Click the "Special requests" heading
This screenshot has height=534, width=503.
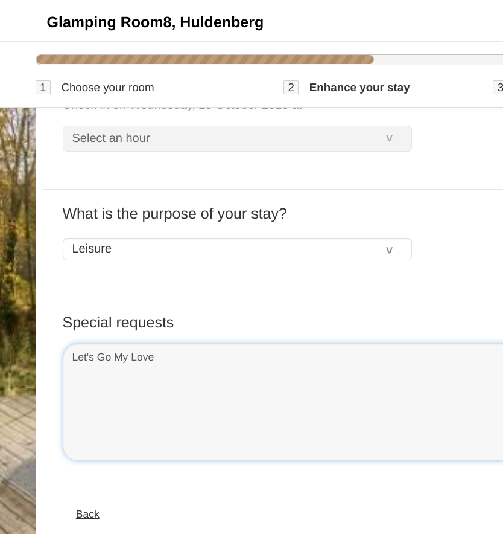click(118, 323)
